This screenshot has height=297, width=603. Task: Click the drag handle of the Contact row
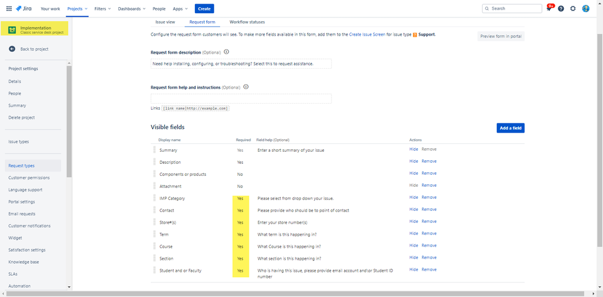[154, 210]
